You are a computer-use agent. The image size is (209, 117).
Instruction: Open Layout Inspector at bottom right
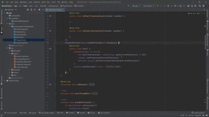[198, 113]
